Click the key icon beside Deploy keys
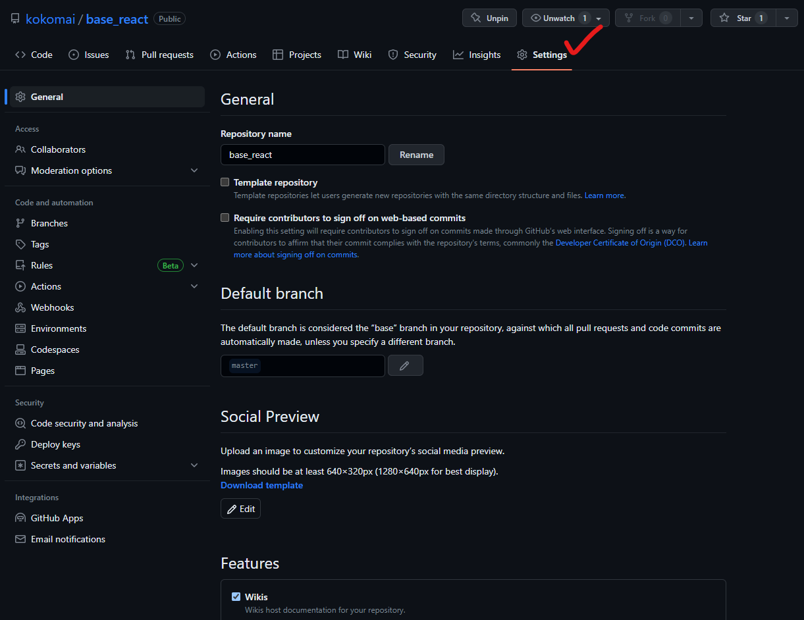The height and width of the screenshot is (620, 804). tap(20, 444)
